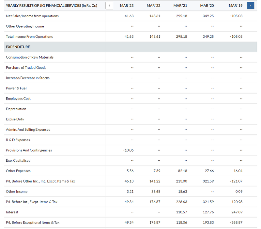Click Other Income value 35.65
This screenshot has height=229, width=261.
point(156,192)
